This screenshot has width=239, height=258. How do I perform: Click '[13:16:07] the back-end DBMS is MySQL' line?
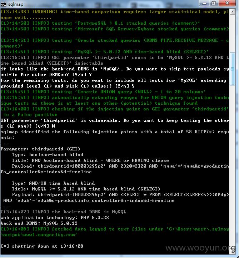[x=64, y=212]
